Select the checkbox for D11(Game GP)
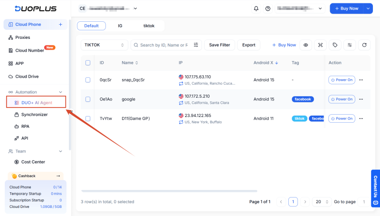Screen dimensions: 380x216 88,118
